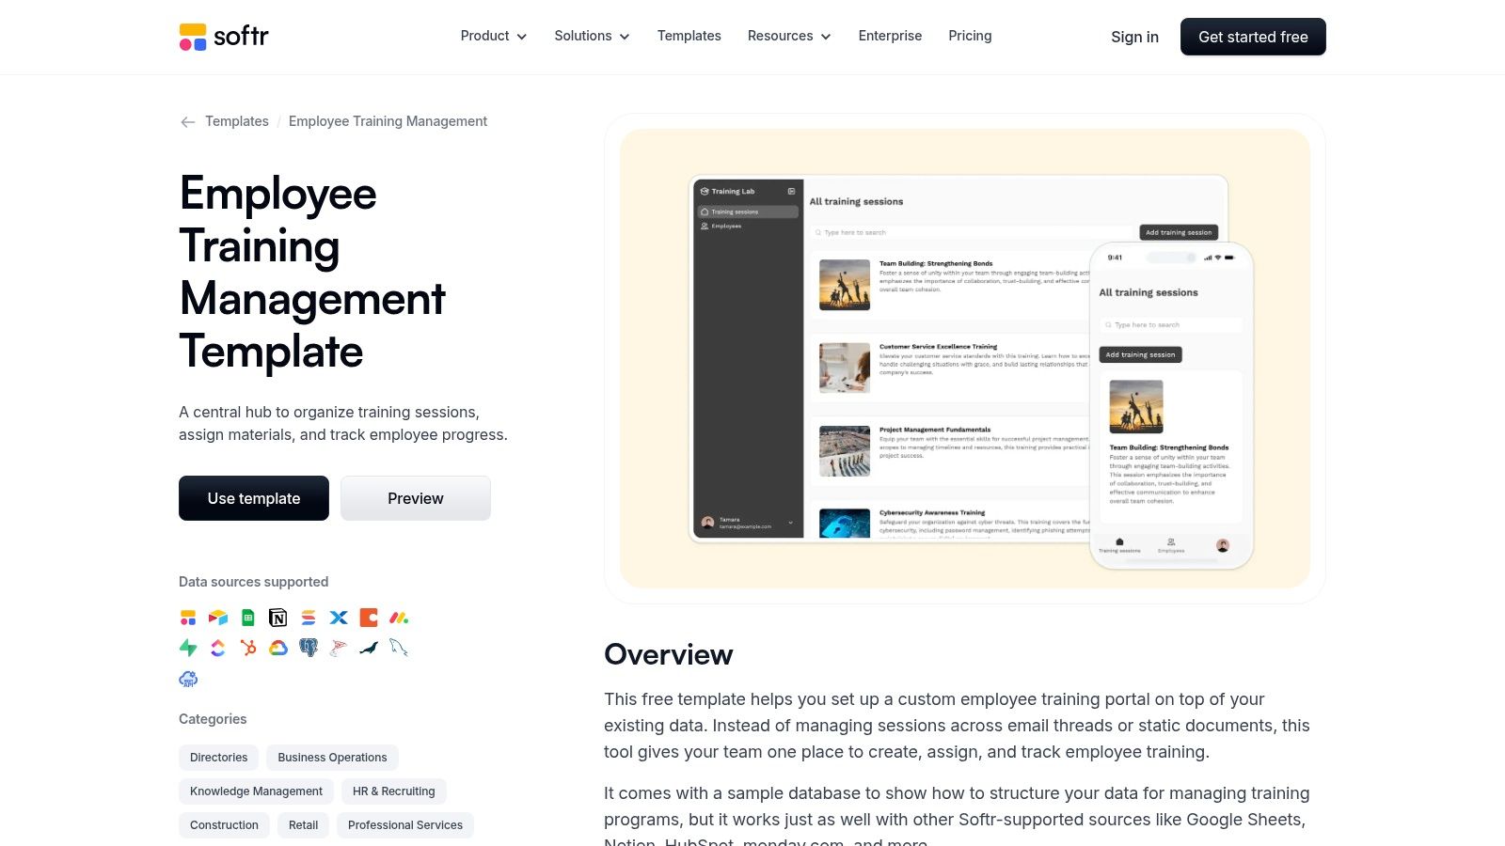Open the Product dropdown menu
Viewport: 1505px width, 846px height.
click(x=492, y=36)
